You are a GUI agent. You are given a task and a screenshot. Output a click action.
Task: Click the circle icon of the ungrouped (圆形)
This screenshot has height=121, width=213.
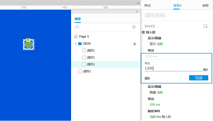80,71
